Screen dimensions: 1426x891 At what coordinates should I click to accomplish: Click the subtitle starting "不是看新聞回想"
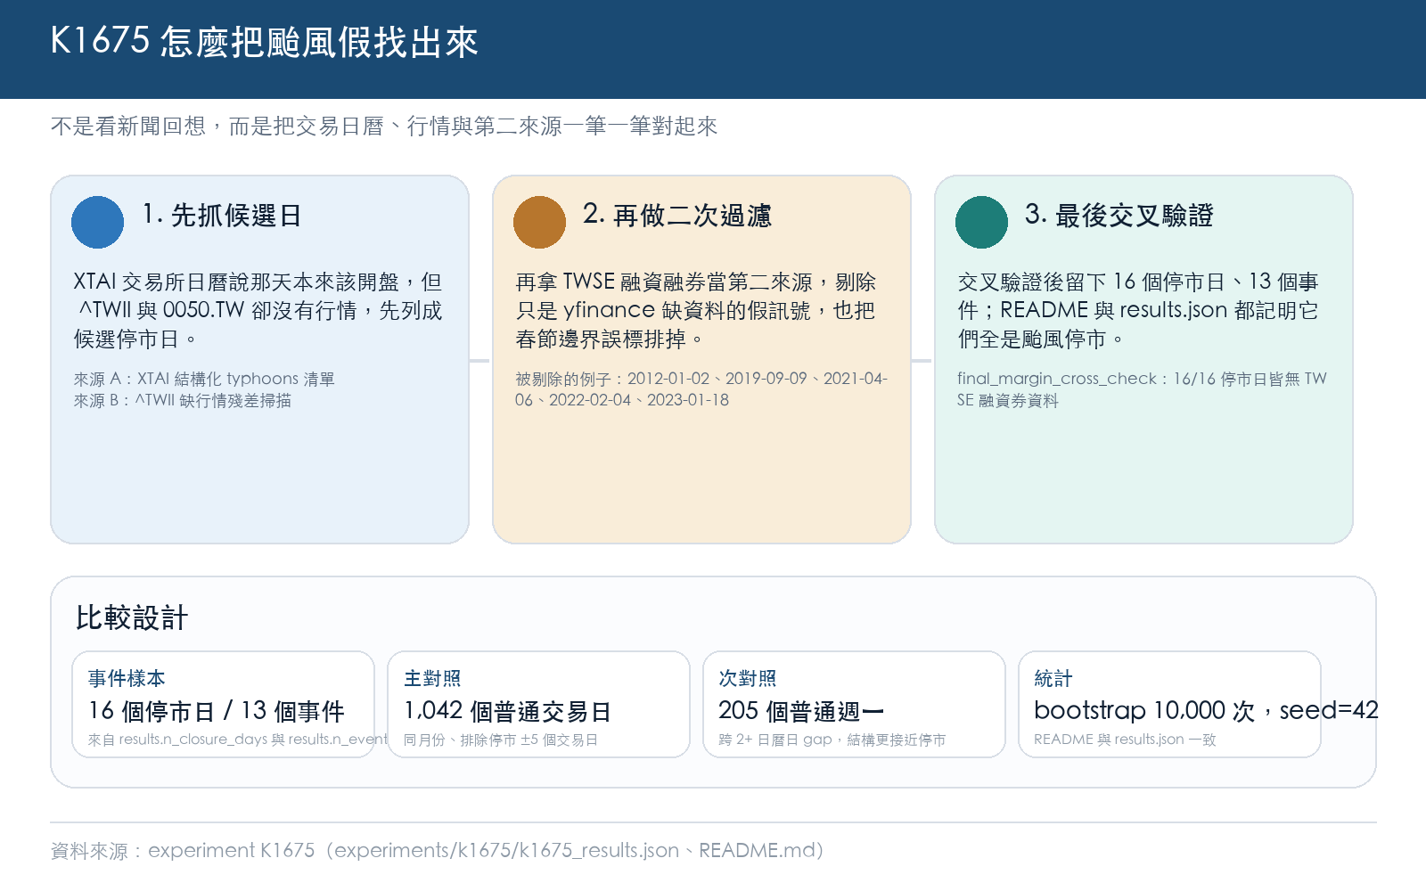384,127
